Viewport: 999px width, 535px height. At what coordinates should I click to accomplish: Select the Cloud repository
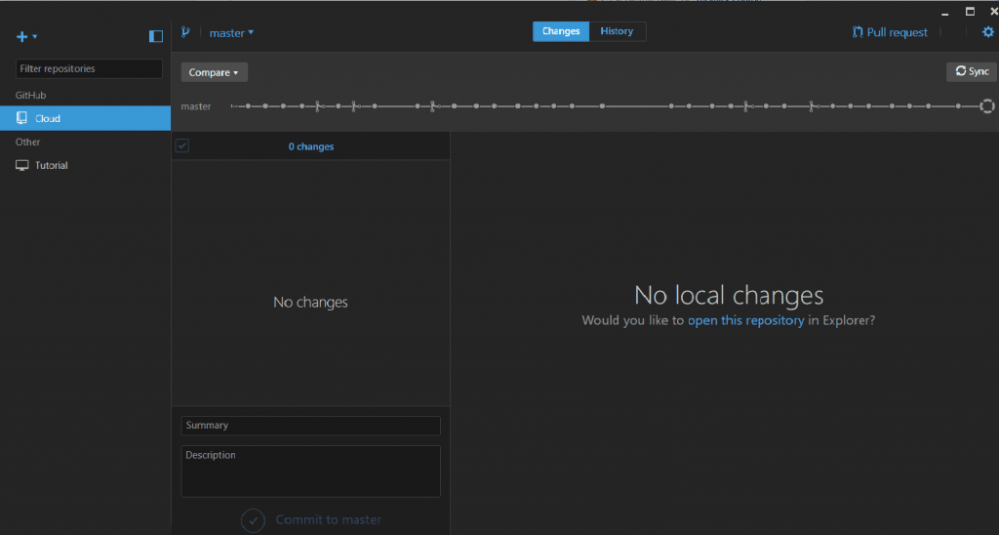click(86, 118)
